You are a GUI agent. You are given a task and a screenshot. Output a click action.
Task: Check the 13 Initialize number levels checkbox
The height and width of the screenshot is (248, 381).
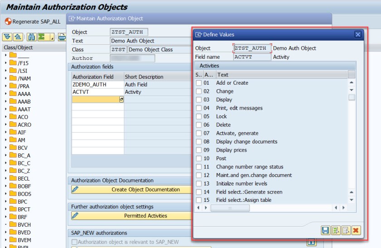pos(199,184)
